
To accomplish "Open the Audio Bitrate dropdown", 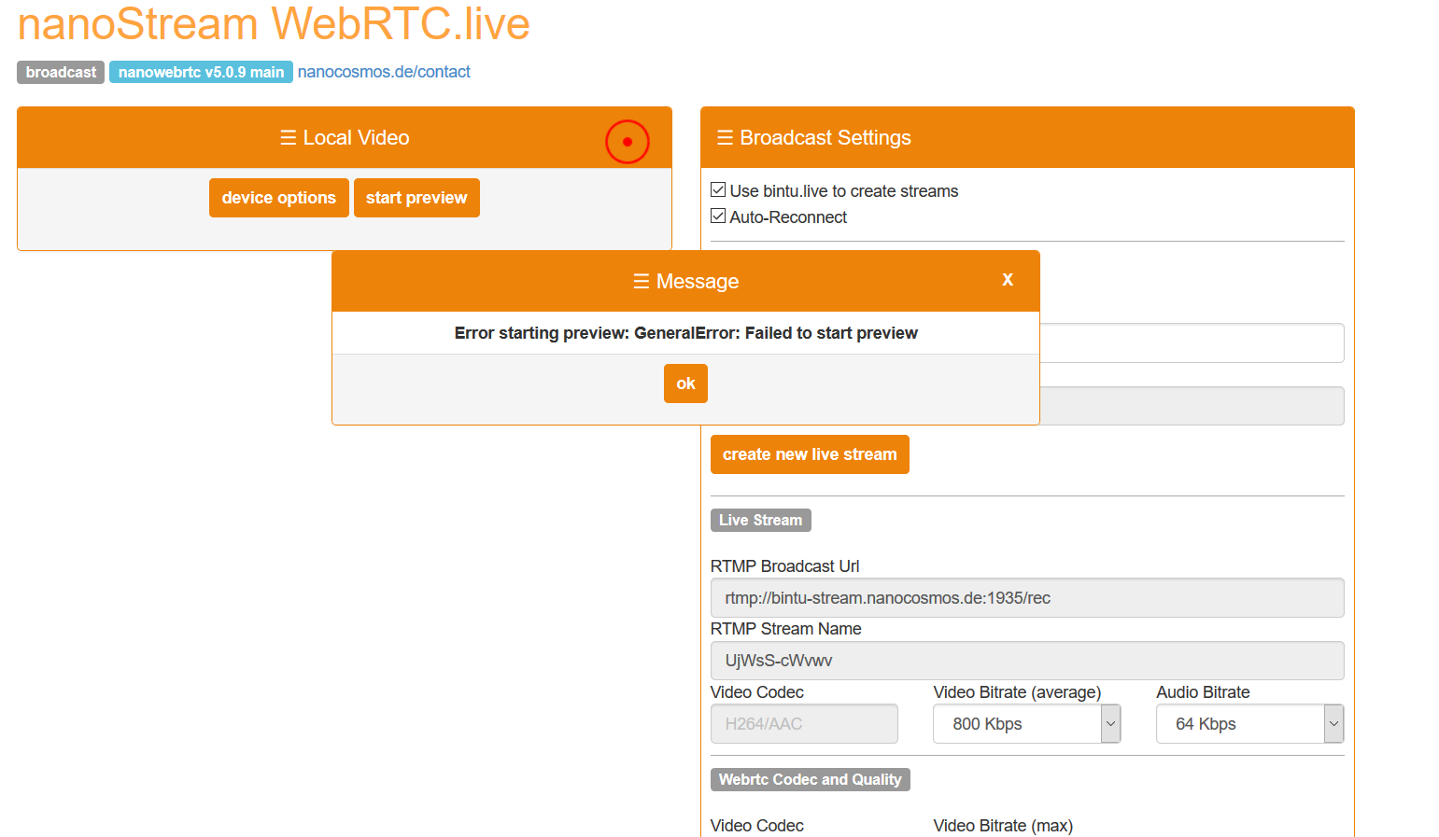I will 1249,724.
